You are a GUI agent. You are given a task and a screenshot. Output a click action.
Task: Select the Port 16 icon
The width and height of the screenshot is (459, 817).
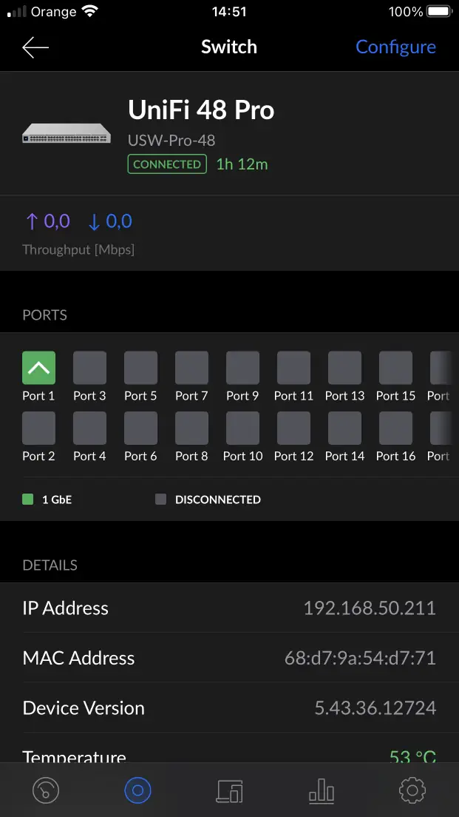click(x=395, y=428)
